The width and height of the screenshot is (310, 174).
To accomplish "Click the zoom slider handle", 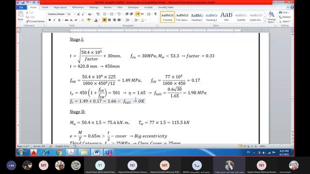I will pyautogui.click(x=281, y=146).
